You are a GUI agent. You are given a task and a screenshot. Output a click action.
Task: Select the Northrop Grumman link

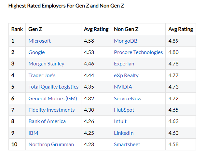[x=51, y=145]
